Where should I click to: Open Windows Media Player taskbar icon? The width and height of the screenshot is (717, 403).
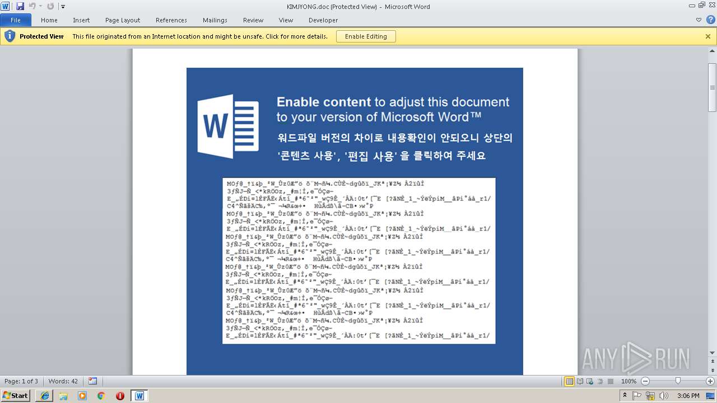(82, 396)
